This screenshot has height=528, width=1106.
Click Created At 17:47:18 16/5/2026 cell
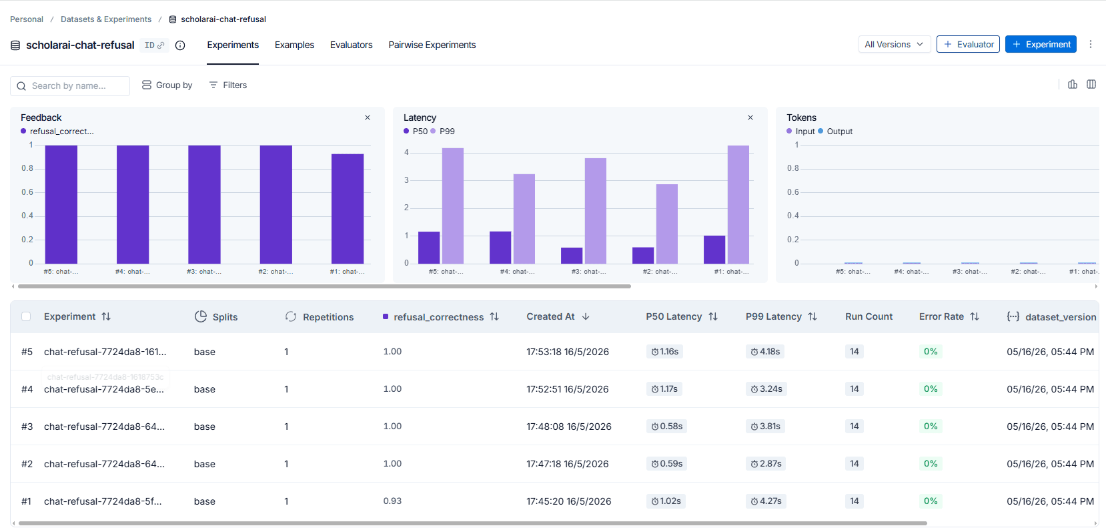(568, 464)
